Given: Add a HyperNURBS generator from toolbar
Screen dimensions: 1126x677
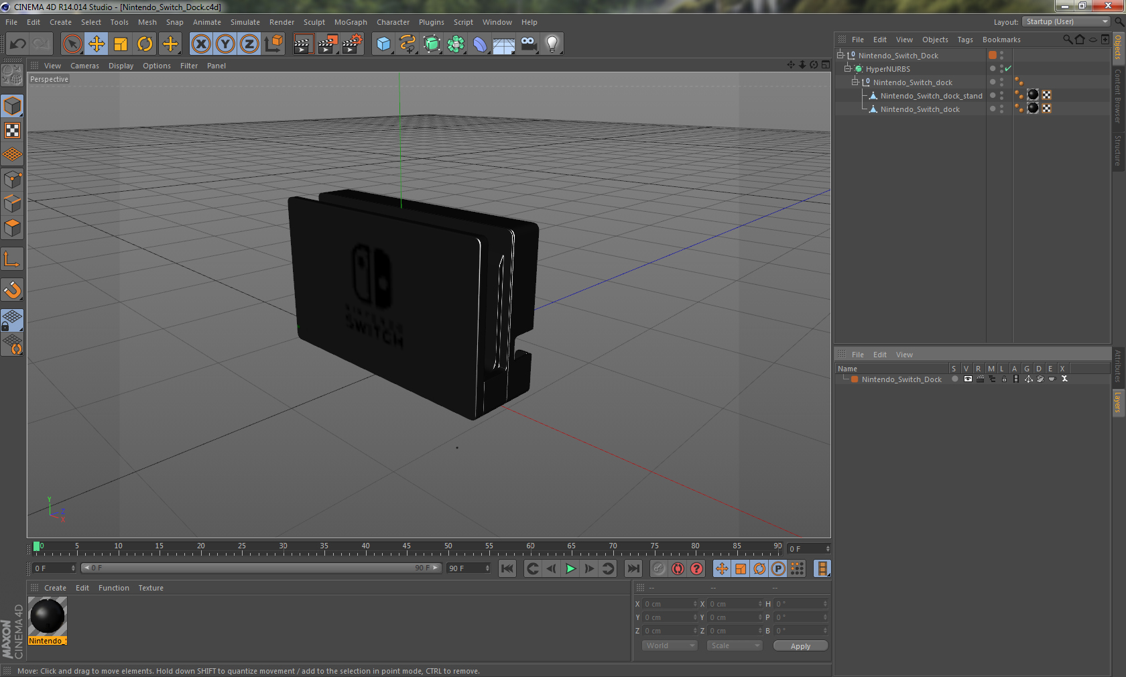Looking at the screenshot, I should 432,44.
